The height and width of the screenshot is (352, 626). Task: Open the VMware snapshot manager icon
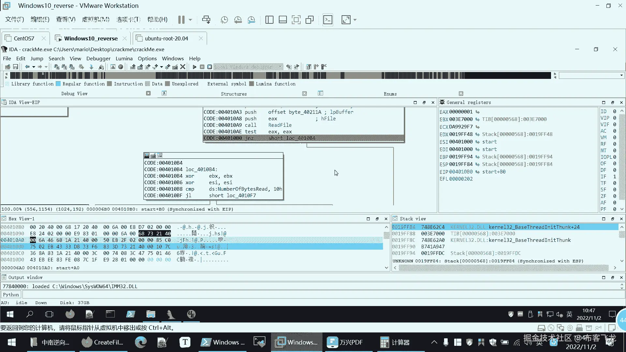tap(251, 20)
